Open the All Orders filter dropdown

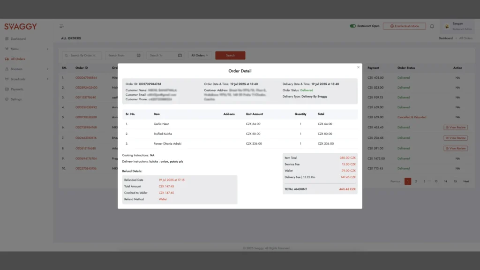pos(199,55)
